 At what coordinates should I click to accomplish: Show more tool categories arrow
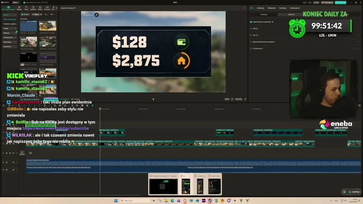tap(56, 8)
